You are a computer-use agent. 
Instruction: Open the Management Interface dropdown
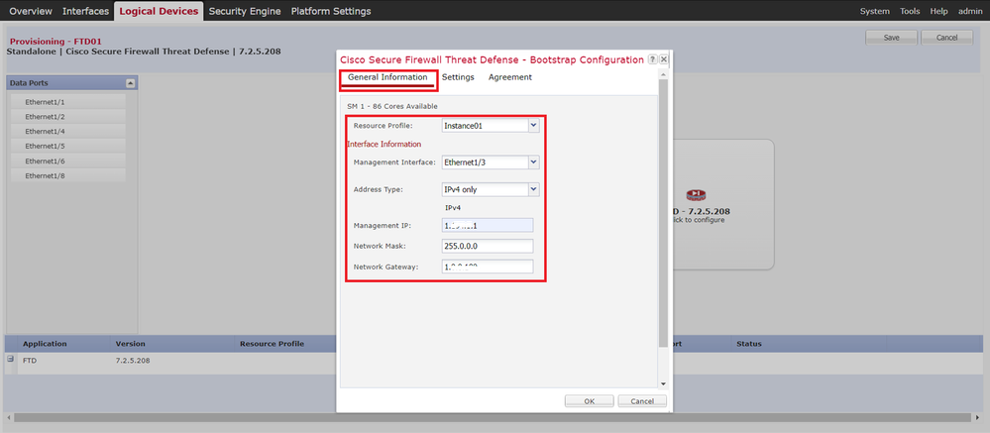tap(533, 162)
